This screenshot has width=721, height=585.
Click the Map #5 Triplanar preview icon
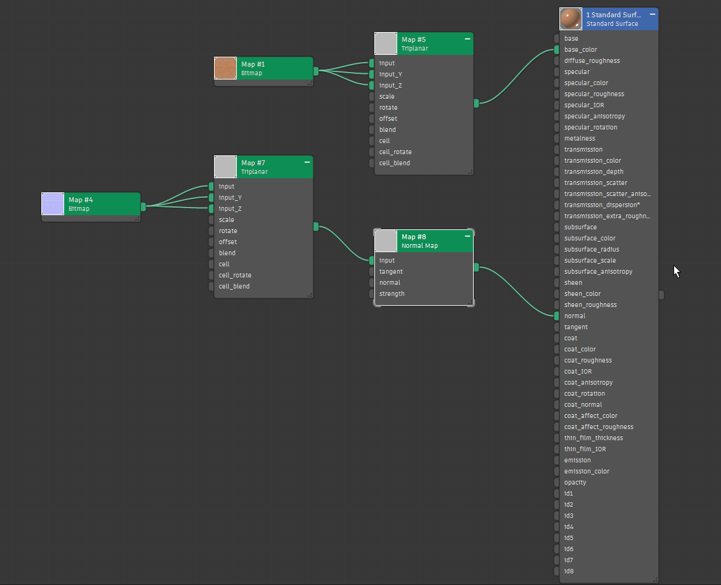385,43
